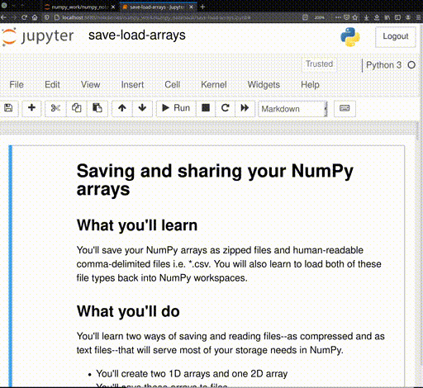Screen dimensions: 423x388
Task: Open the Insert menu
Action: pyautogui.click(x=132, y=84)
